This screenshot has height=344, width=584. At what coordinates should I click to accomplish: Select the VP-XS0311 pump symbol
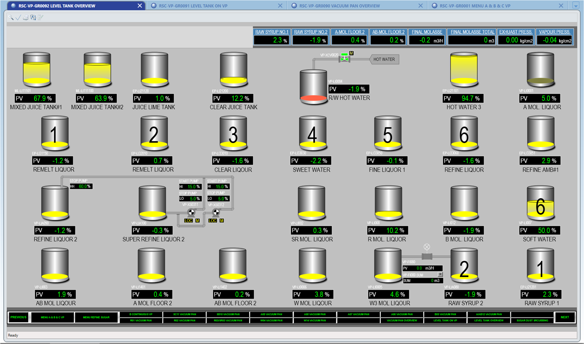[x=191, y=212]
